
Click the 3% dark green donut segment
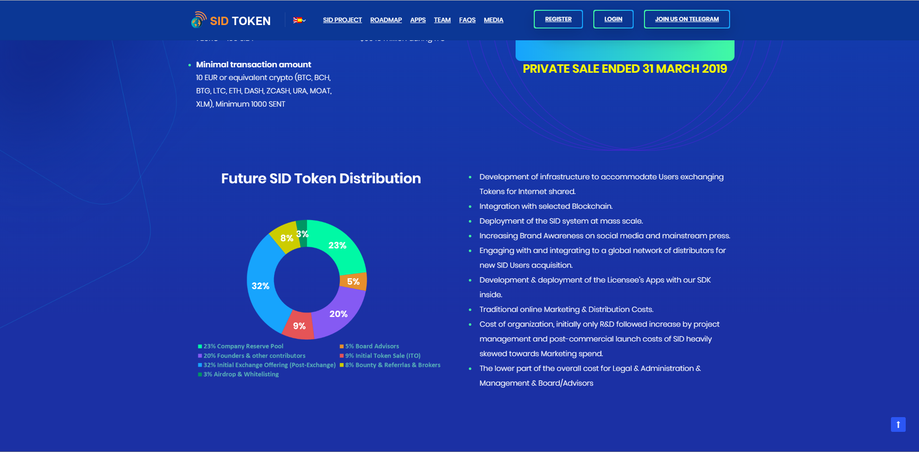tap(302, 233)
